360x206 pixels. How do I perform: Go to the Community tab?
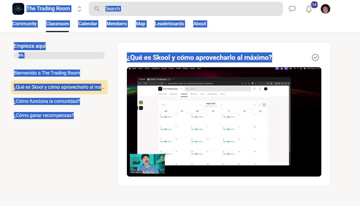[25, 24]
